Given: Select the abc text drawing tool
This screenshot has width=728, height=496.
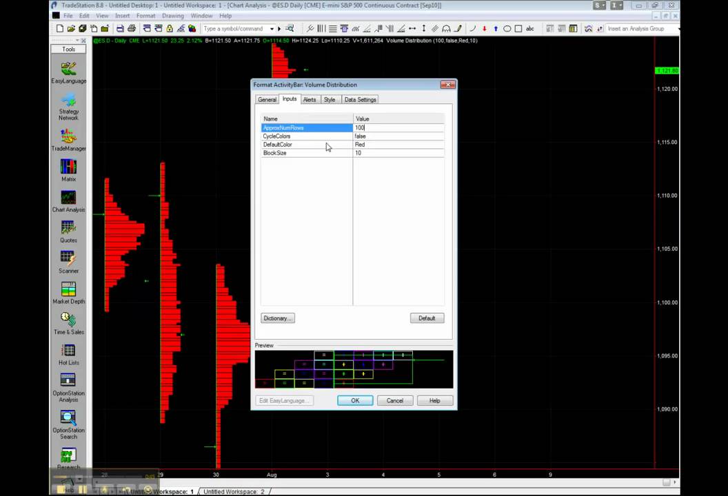Looking at the screenshot, I should point(529,29).
